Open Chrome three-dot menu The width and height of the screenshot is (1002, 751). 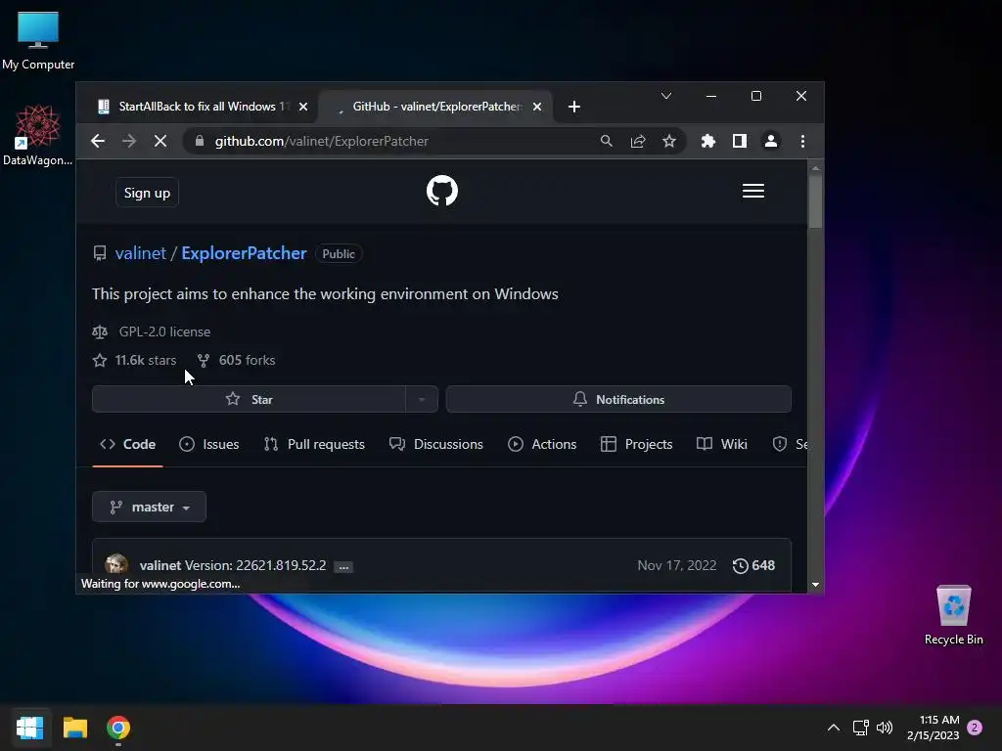pyautogui.click(x=802, y=141)
